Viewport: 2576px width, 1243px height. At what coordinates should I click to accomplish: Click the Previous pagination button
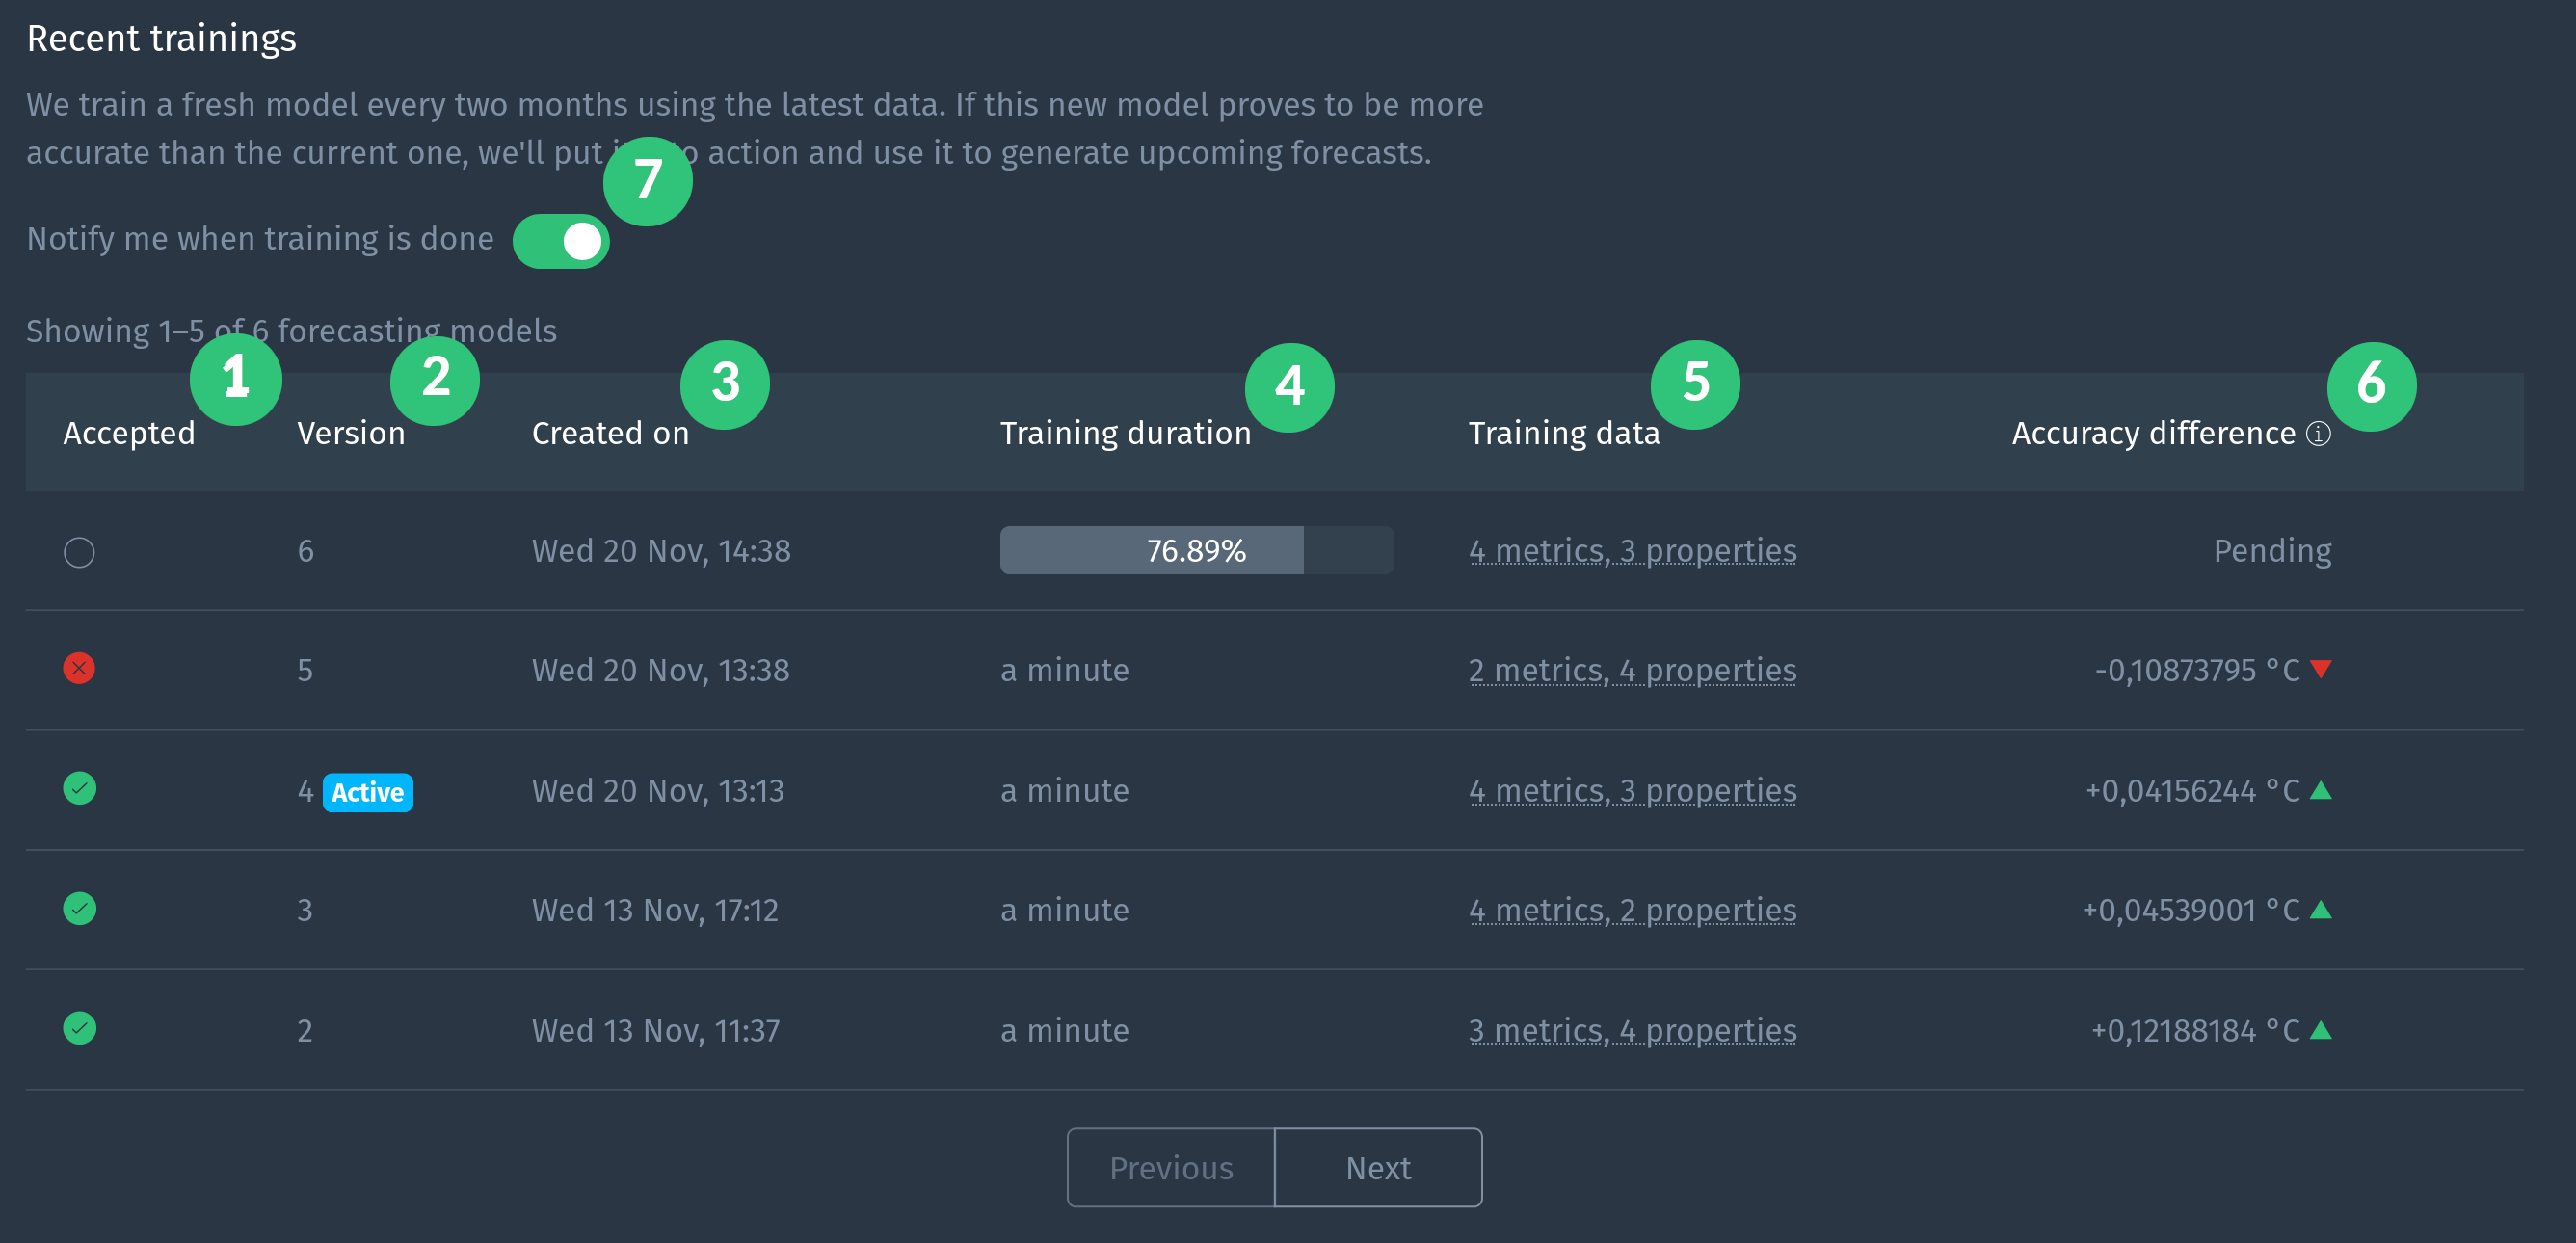(1171, 1167)
